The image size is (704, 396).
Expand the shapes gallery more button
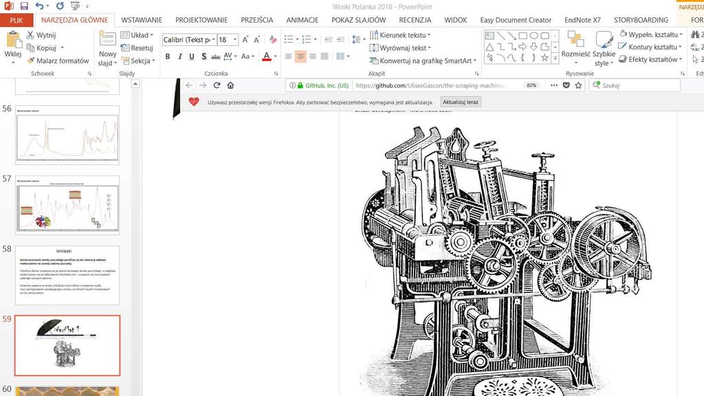coord(555,58)
